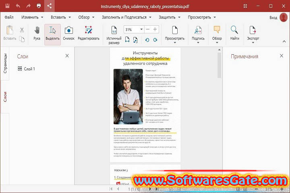Open the Защитить menu
This screenshot has height=193, width=290.
170,17
